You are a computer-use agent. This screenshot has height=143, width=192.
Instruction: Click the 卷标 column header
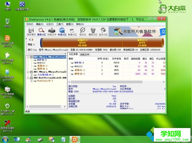click(x=71, y=59)
